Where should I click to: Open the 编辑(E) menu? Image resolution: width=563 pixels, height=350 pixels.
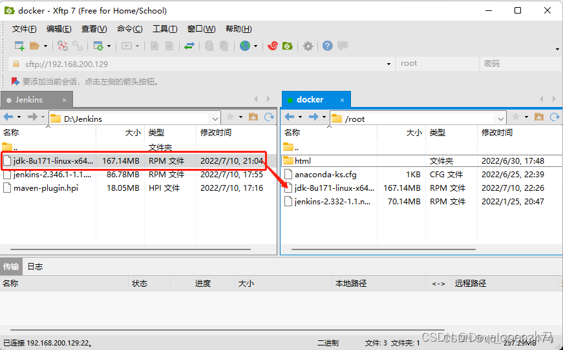[x=59, y=29]
